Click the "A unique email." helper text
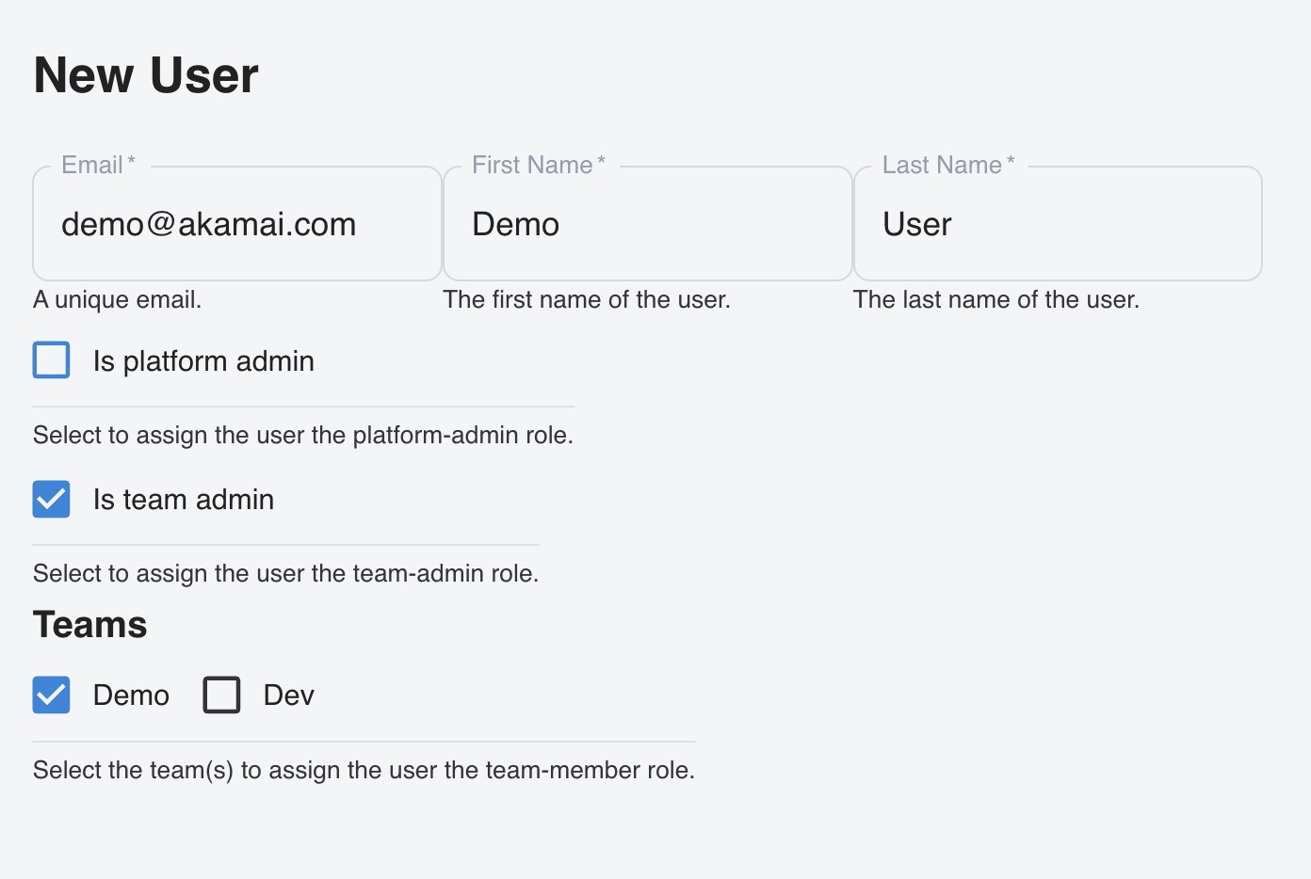The image size is (1311, 879). pyautogui.click(x=118, y=300)
